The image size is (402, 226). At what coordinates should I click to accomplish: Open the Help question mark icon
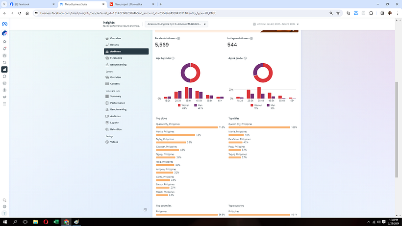click(4, 213)
